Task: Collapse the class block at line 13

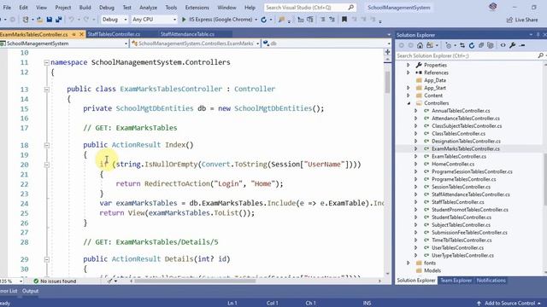Action: tap(46, 90)
